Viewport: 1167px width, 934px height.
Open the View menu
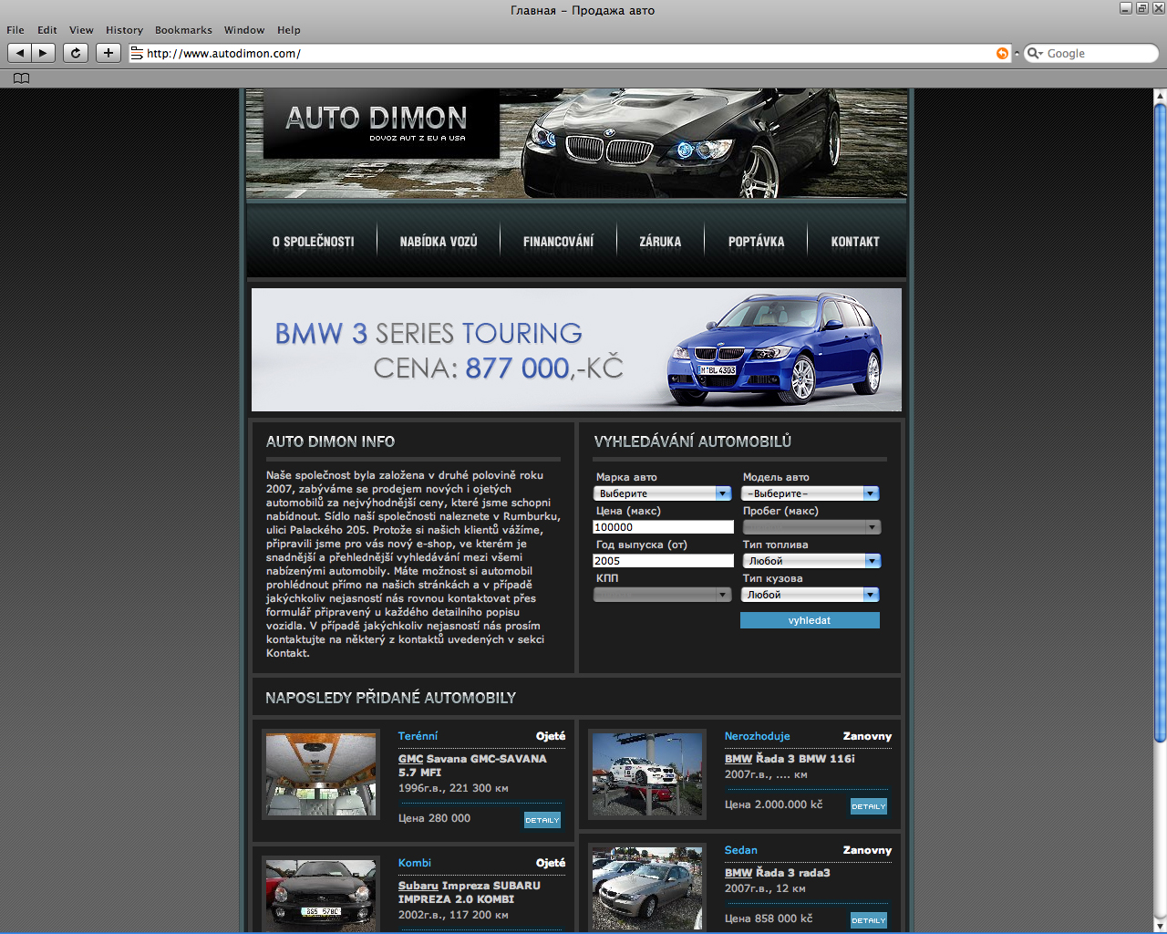[x=81, y=30]
